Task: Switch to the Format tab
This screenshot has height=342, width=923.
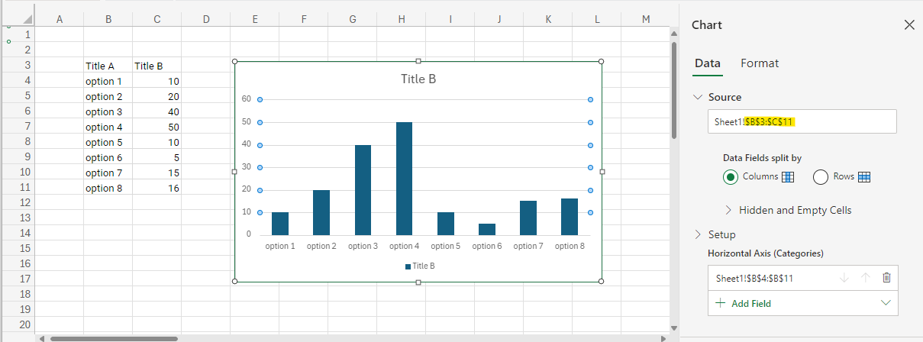Action: (x=760, y=63)
